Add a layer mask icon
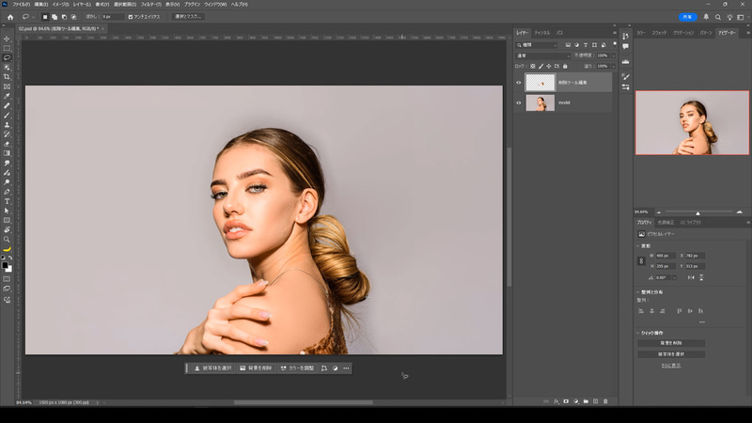 coord(566,401)
